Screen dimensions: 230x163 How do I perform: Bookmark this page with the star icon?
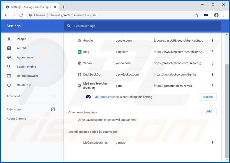197,15
